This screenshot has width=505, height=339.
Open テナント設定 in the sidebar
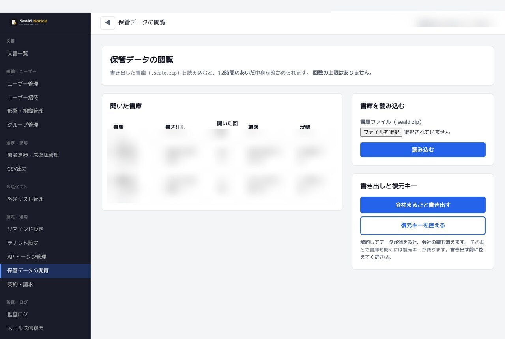(45, 243)
